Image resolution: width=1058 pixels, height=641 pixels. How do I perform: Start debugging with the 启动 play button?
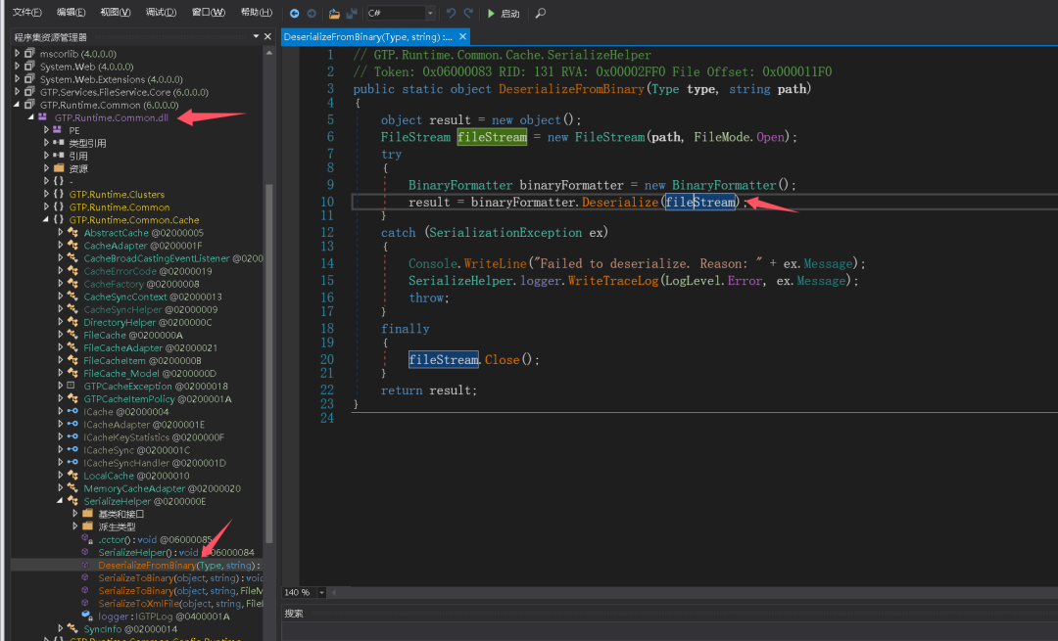click(x=504, y=14)
